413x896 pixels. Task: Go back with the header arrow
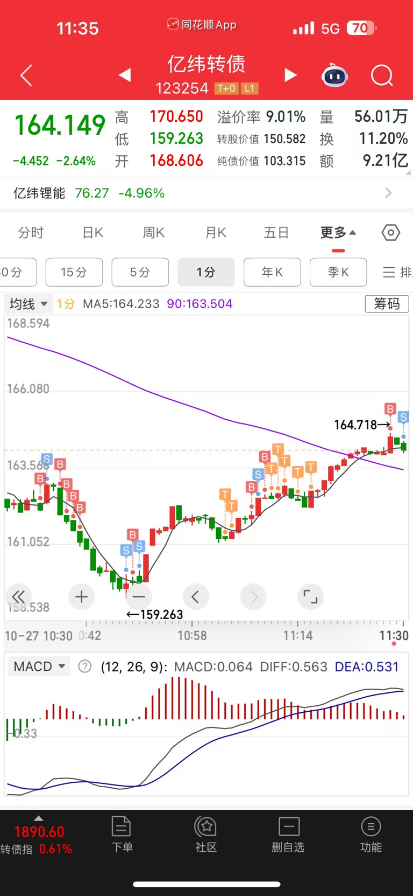(x=26, y=75)
